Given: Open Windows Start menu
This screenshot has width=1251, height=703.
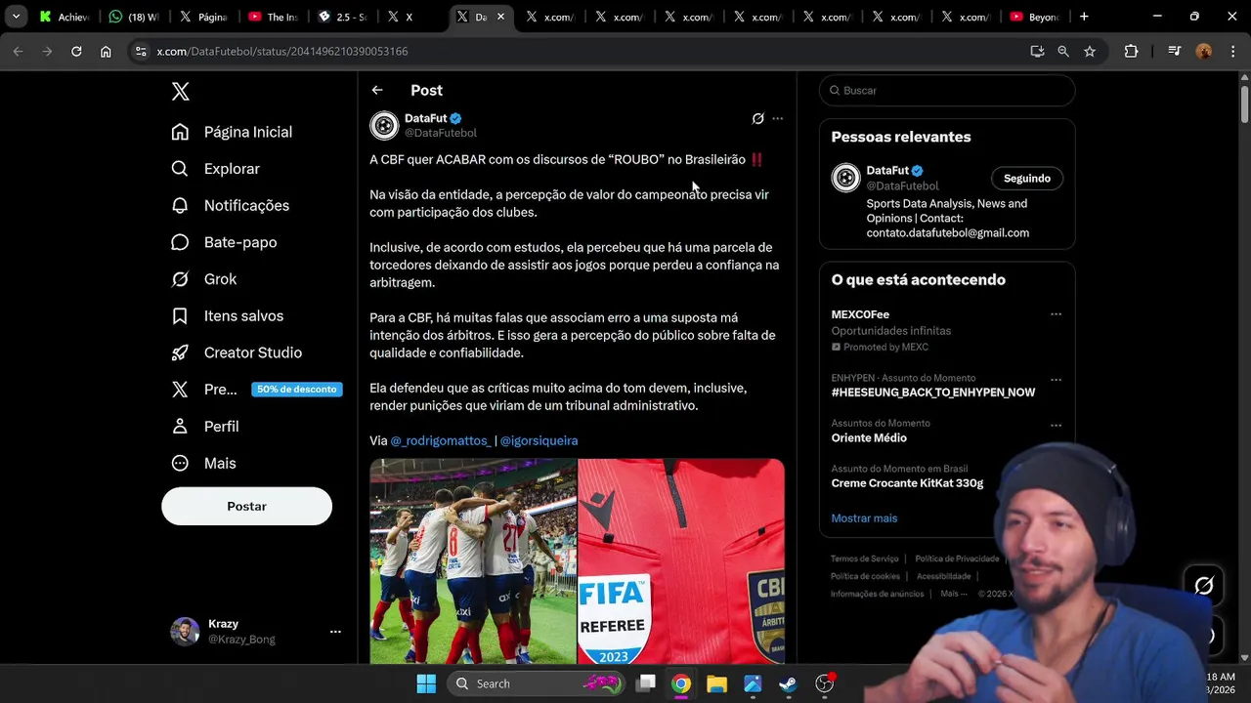Looking at the screenshot, I should coord(426,683).
